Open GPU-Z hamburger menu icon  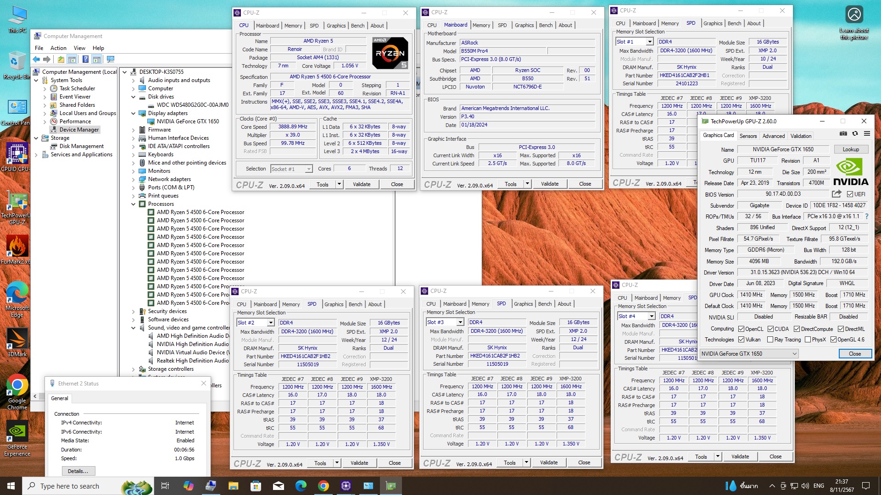pyautogui.click(x=867, y=133)
